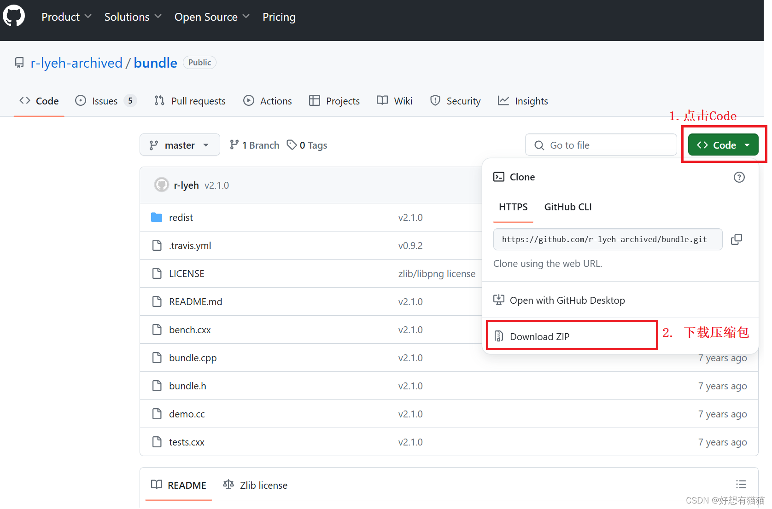Copy the clone URL to clipboard

(737, 239)
